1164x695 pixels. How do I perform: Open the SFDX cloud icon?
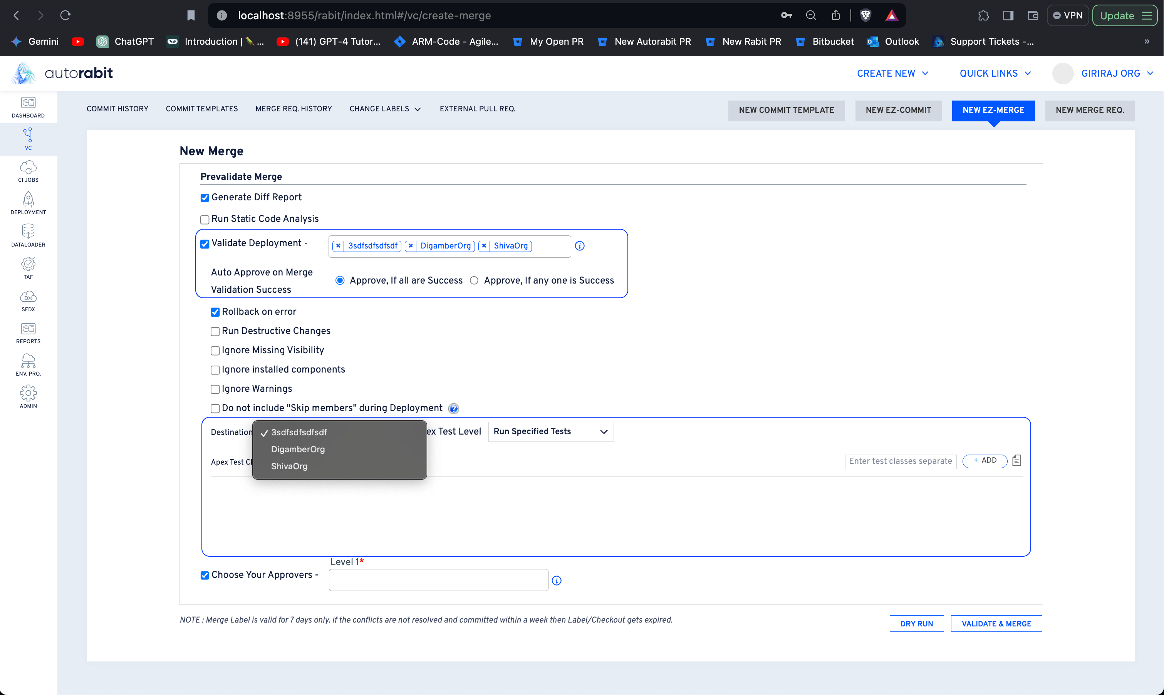click(28, 300)
